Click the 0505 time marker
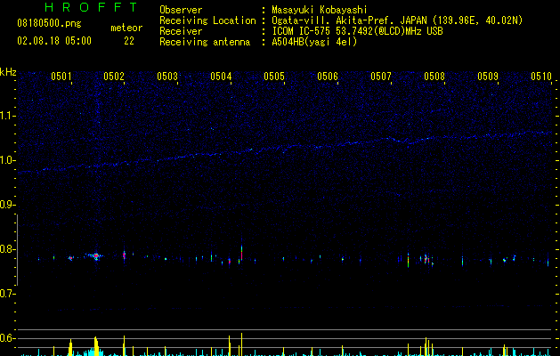Image resolution: width=560 pixels, height=356 pixels. click(274, 76)
